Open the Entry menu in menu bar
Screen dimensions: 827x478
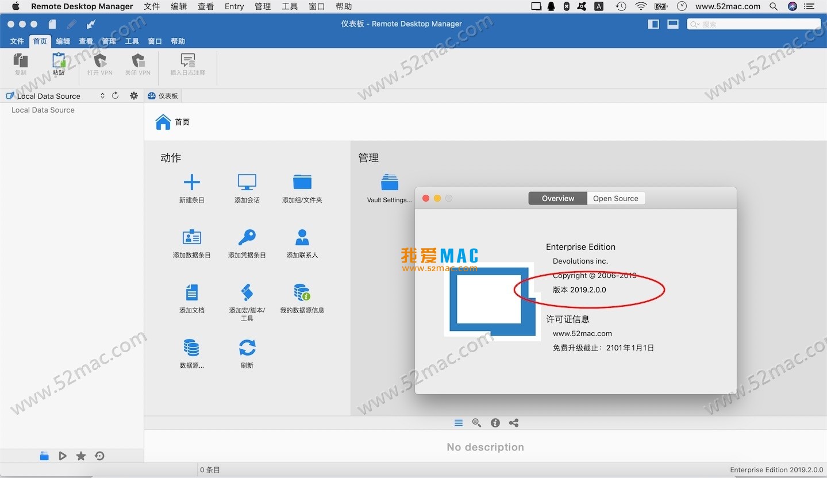tap(234, 6)
